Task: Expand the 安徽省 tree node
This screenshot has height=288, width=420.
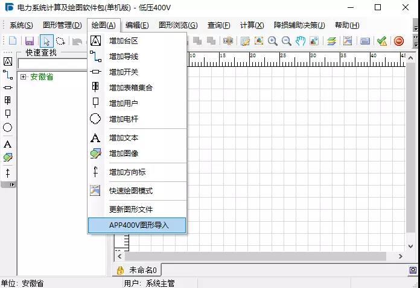Action: 23,77
